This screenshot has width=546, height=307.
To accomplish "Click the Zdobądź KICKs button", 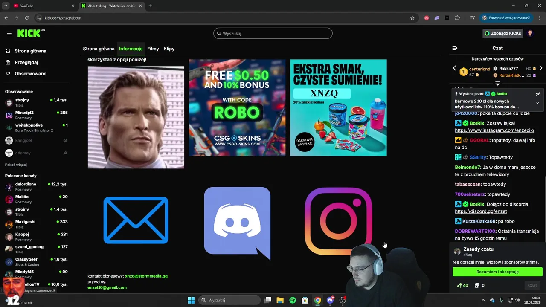I will [x=502, y=33].
